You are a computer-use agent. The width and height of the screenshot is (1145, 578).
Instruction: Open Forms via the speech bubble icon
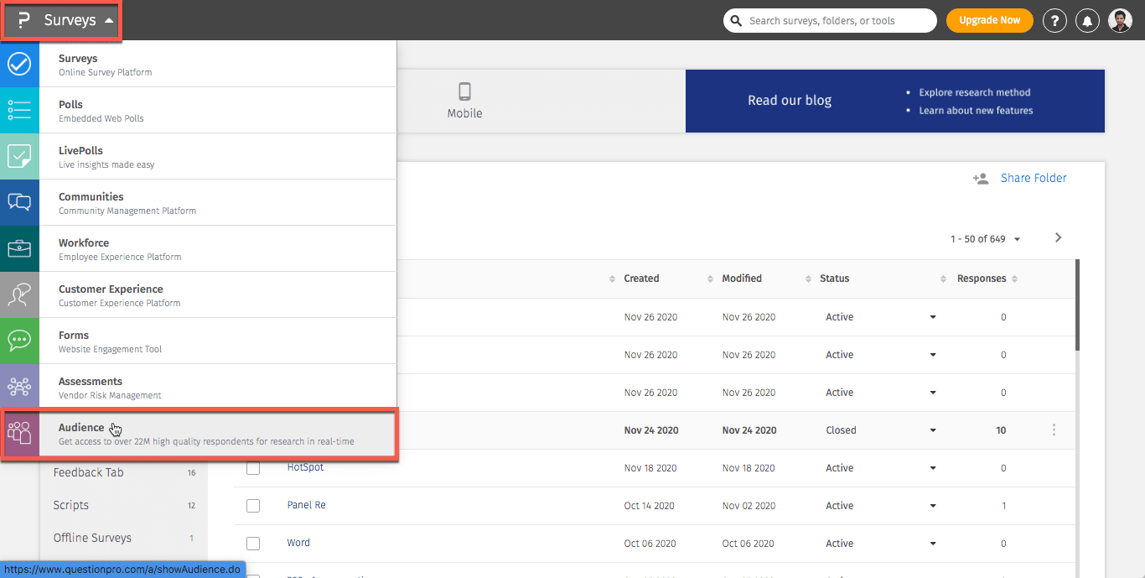[19, 341]
